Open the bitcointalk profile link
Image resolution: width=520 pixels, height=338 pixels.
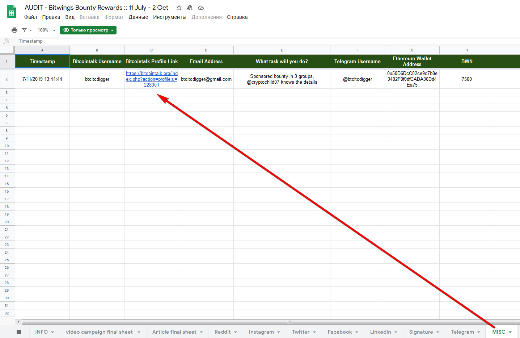152,79
